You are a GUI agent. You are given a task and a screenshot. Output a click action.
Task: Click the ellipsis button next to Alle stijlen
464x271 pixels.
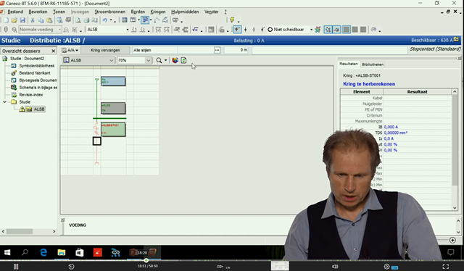[x=217, y=50]
